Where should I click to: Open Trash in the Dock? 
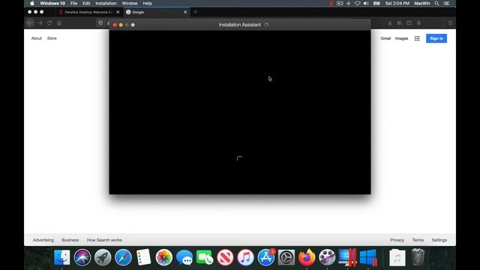(x=418, y=257)
